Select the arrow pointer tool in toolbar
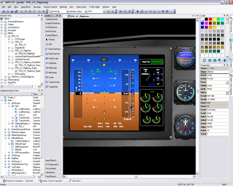This screenshot has width=233, height=186. (138, 11)
